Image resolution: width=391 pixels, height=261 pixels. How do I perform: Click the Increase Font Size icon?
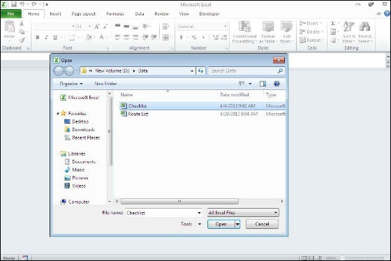click(x=97, y=27)
